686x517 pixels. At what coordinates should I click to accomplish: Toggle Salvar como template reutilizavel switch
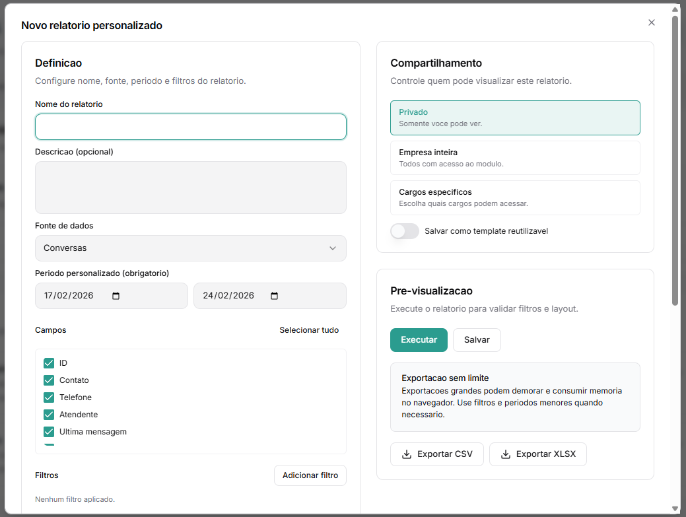point(405,231)
